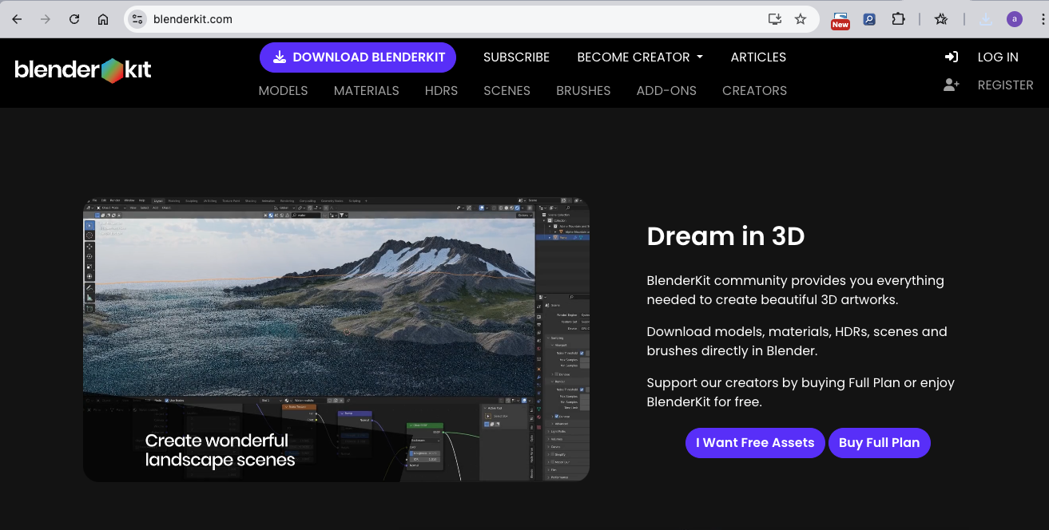Image resolution: width=1049 pixels, height=530 pixels.
Task: Click the BlenderKit logo
Action: tap(83, 70)
